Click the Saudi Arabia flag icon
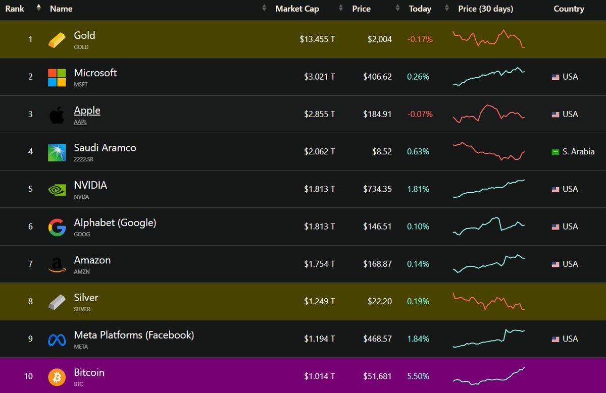The width and height of the screenshot is (606, 393). (555, 152)
